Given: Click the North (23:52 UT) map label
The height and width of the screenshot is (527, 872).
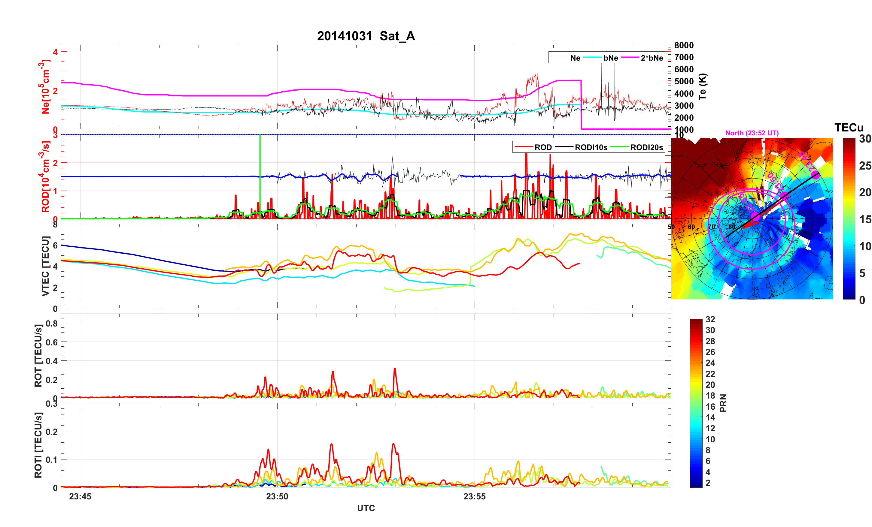Looking at the screenshot, I should click(752, 133).
